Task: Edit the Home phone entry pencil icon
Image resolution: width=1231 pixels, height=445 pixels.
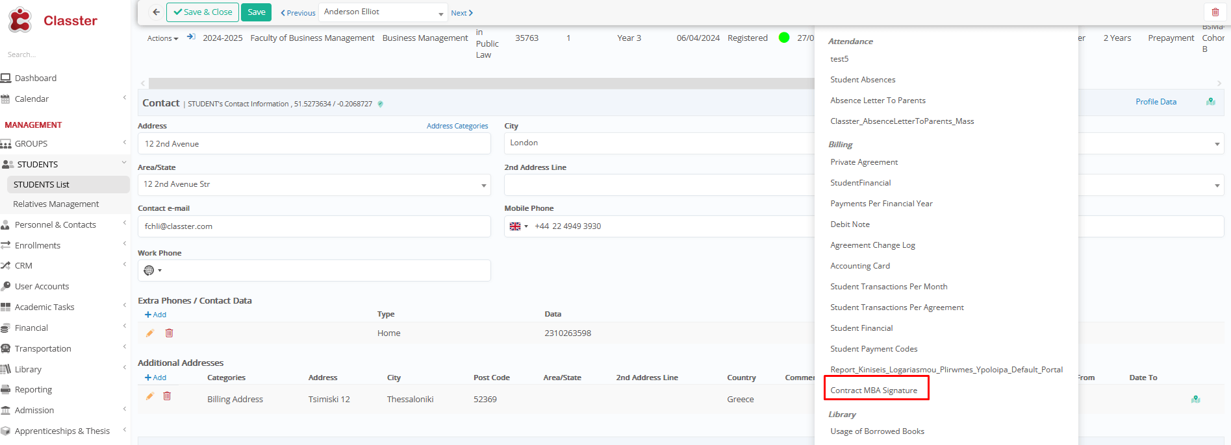Action: (x=150, y=333)
